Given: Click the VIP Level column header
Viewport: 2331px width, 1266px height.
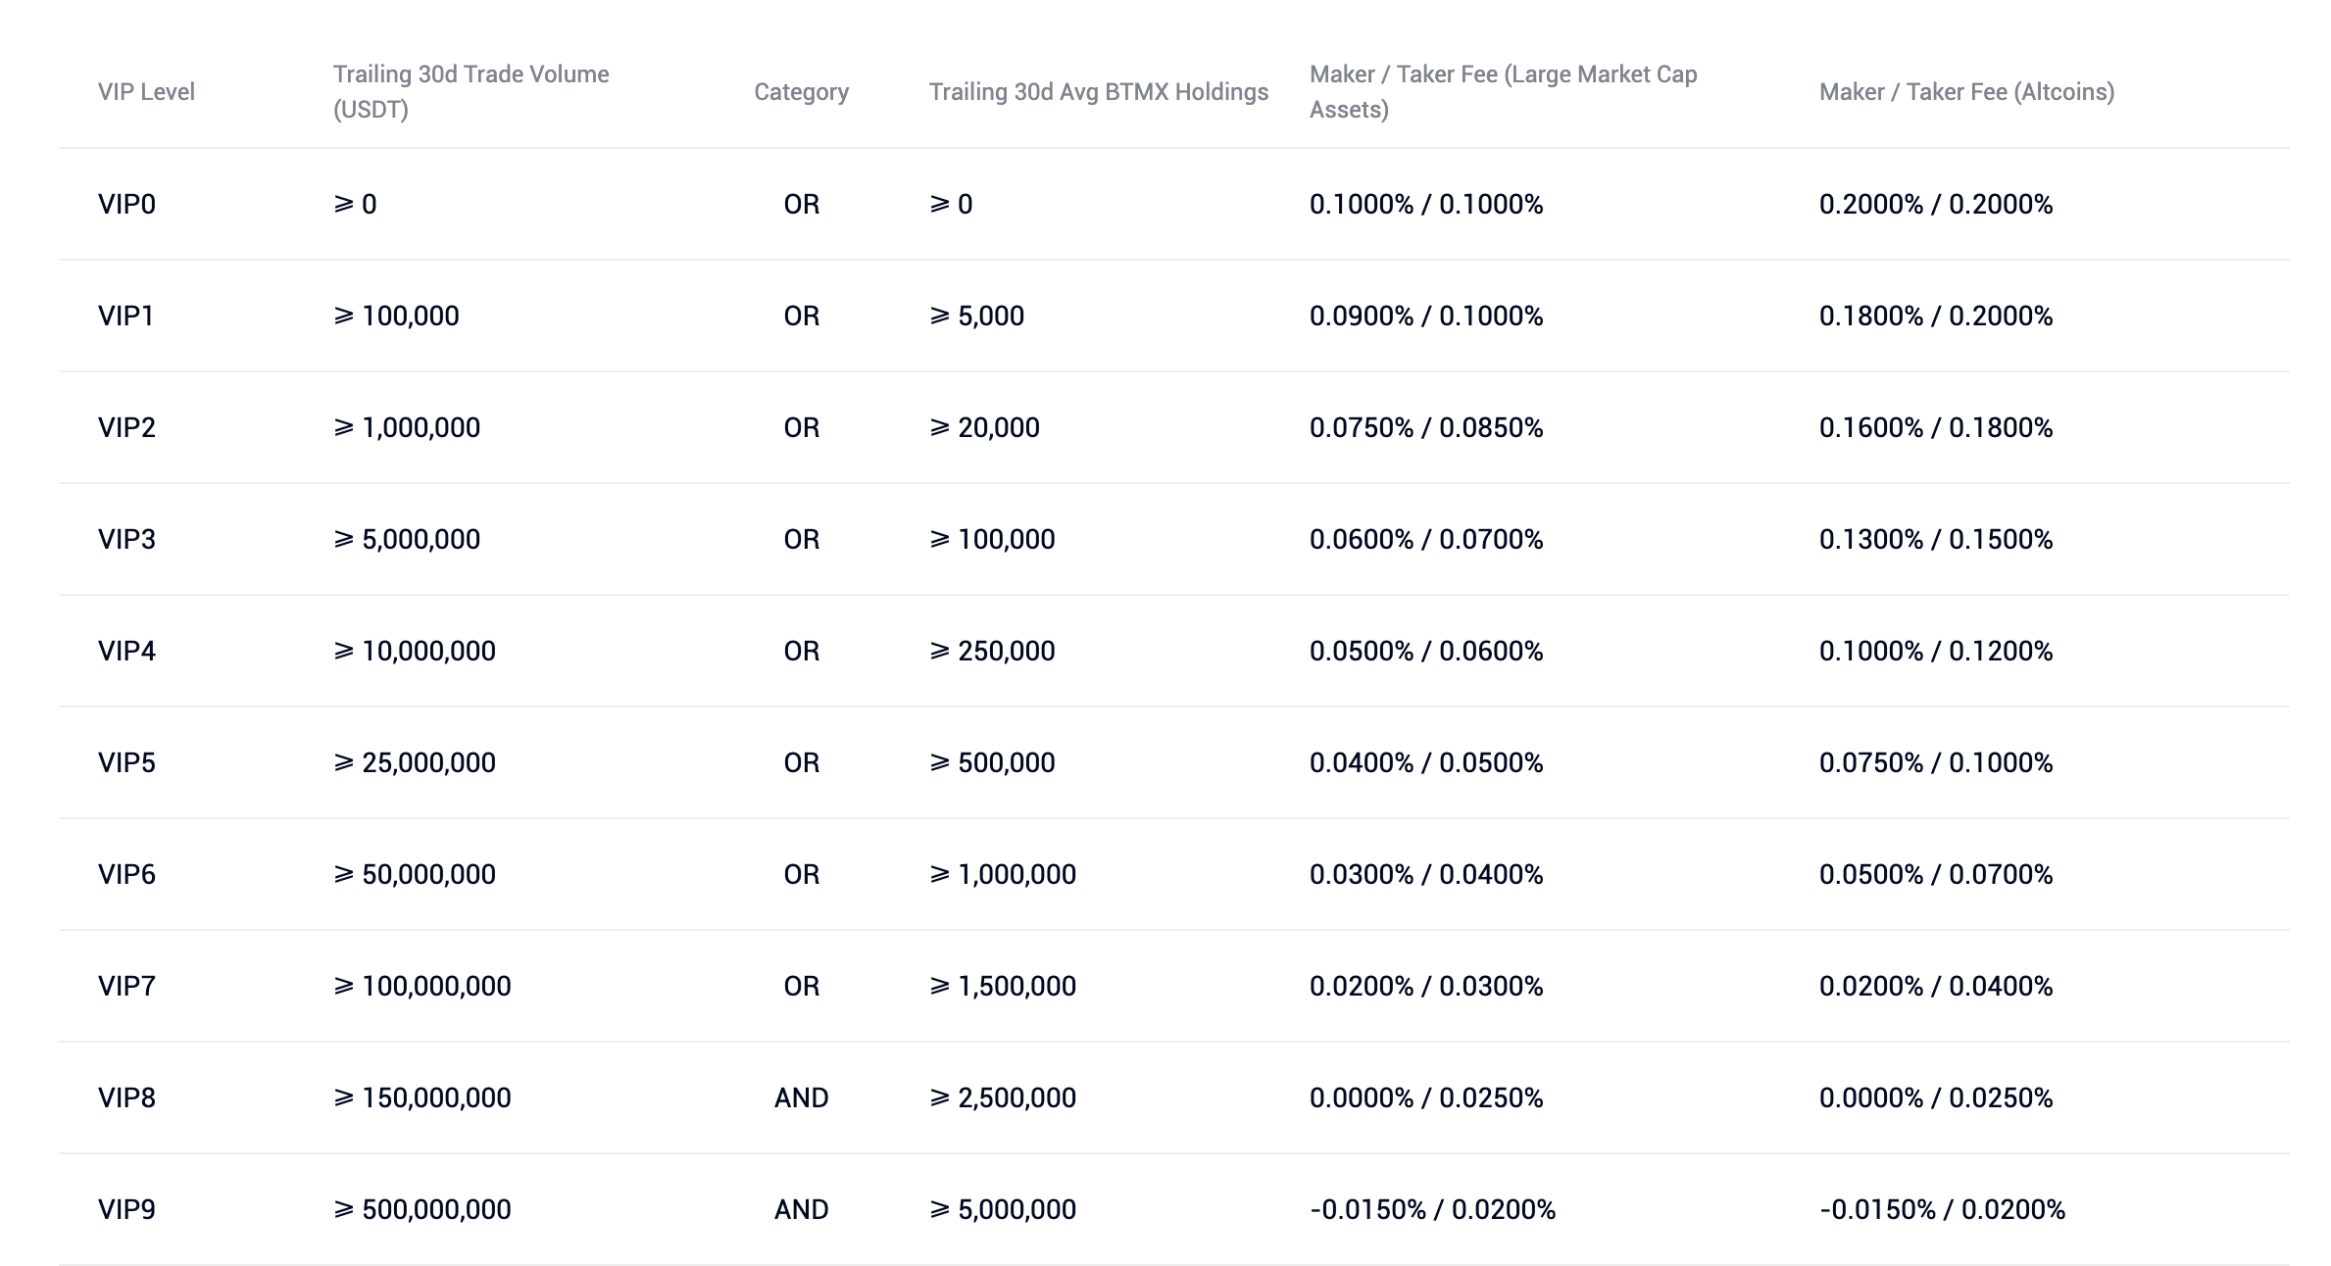Looking at the screenshot, I should point(146,92).
